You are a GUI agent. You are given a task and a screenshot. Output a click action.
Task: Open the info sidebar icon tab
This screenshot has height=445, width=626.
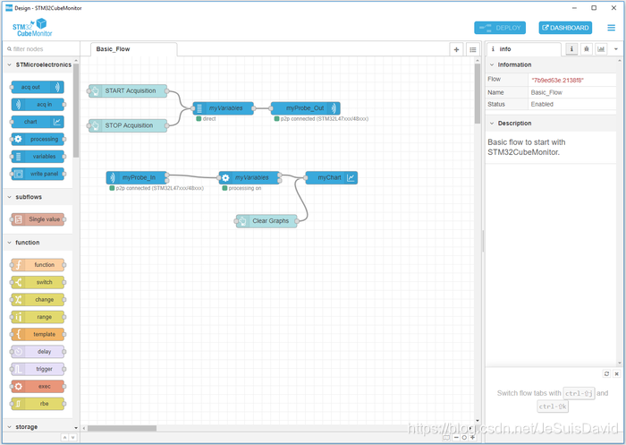pyautogui.click(x=571, y=49)
